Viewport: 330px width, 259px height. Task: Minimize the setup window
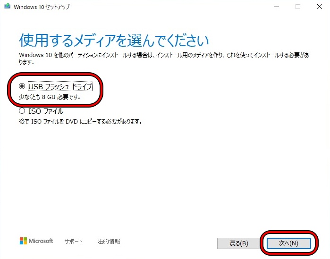(277, 7)
